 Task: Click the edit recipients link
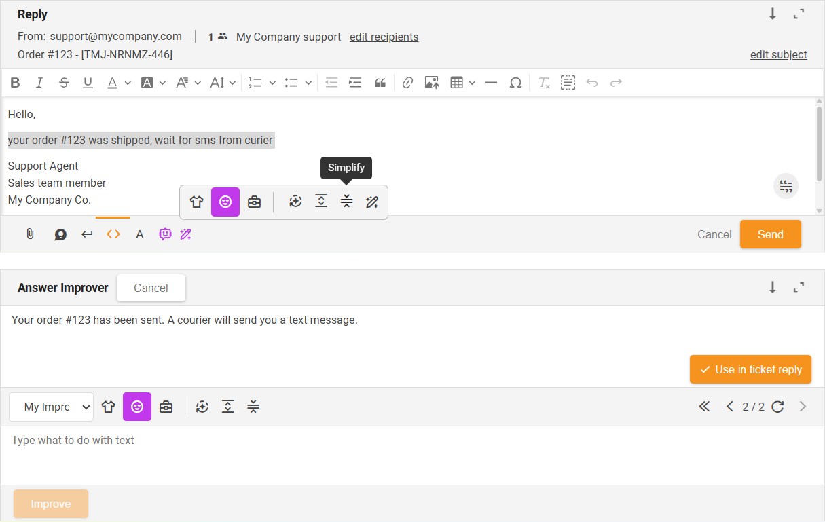click(384, 37)
